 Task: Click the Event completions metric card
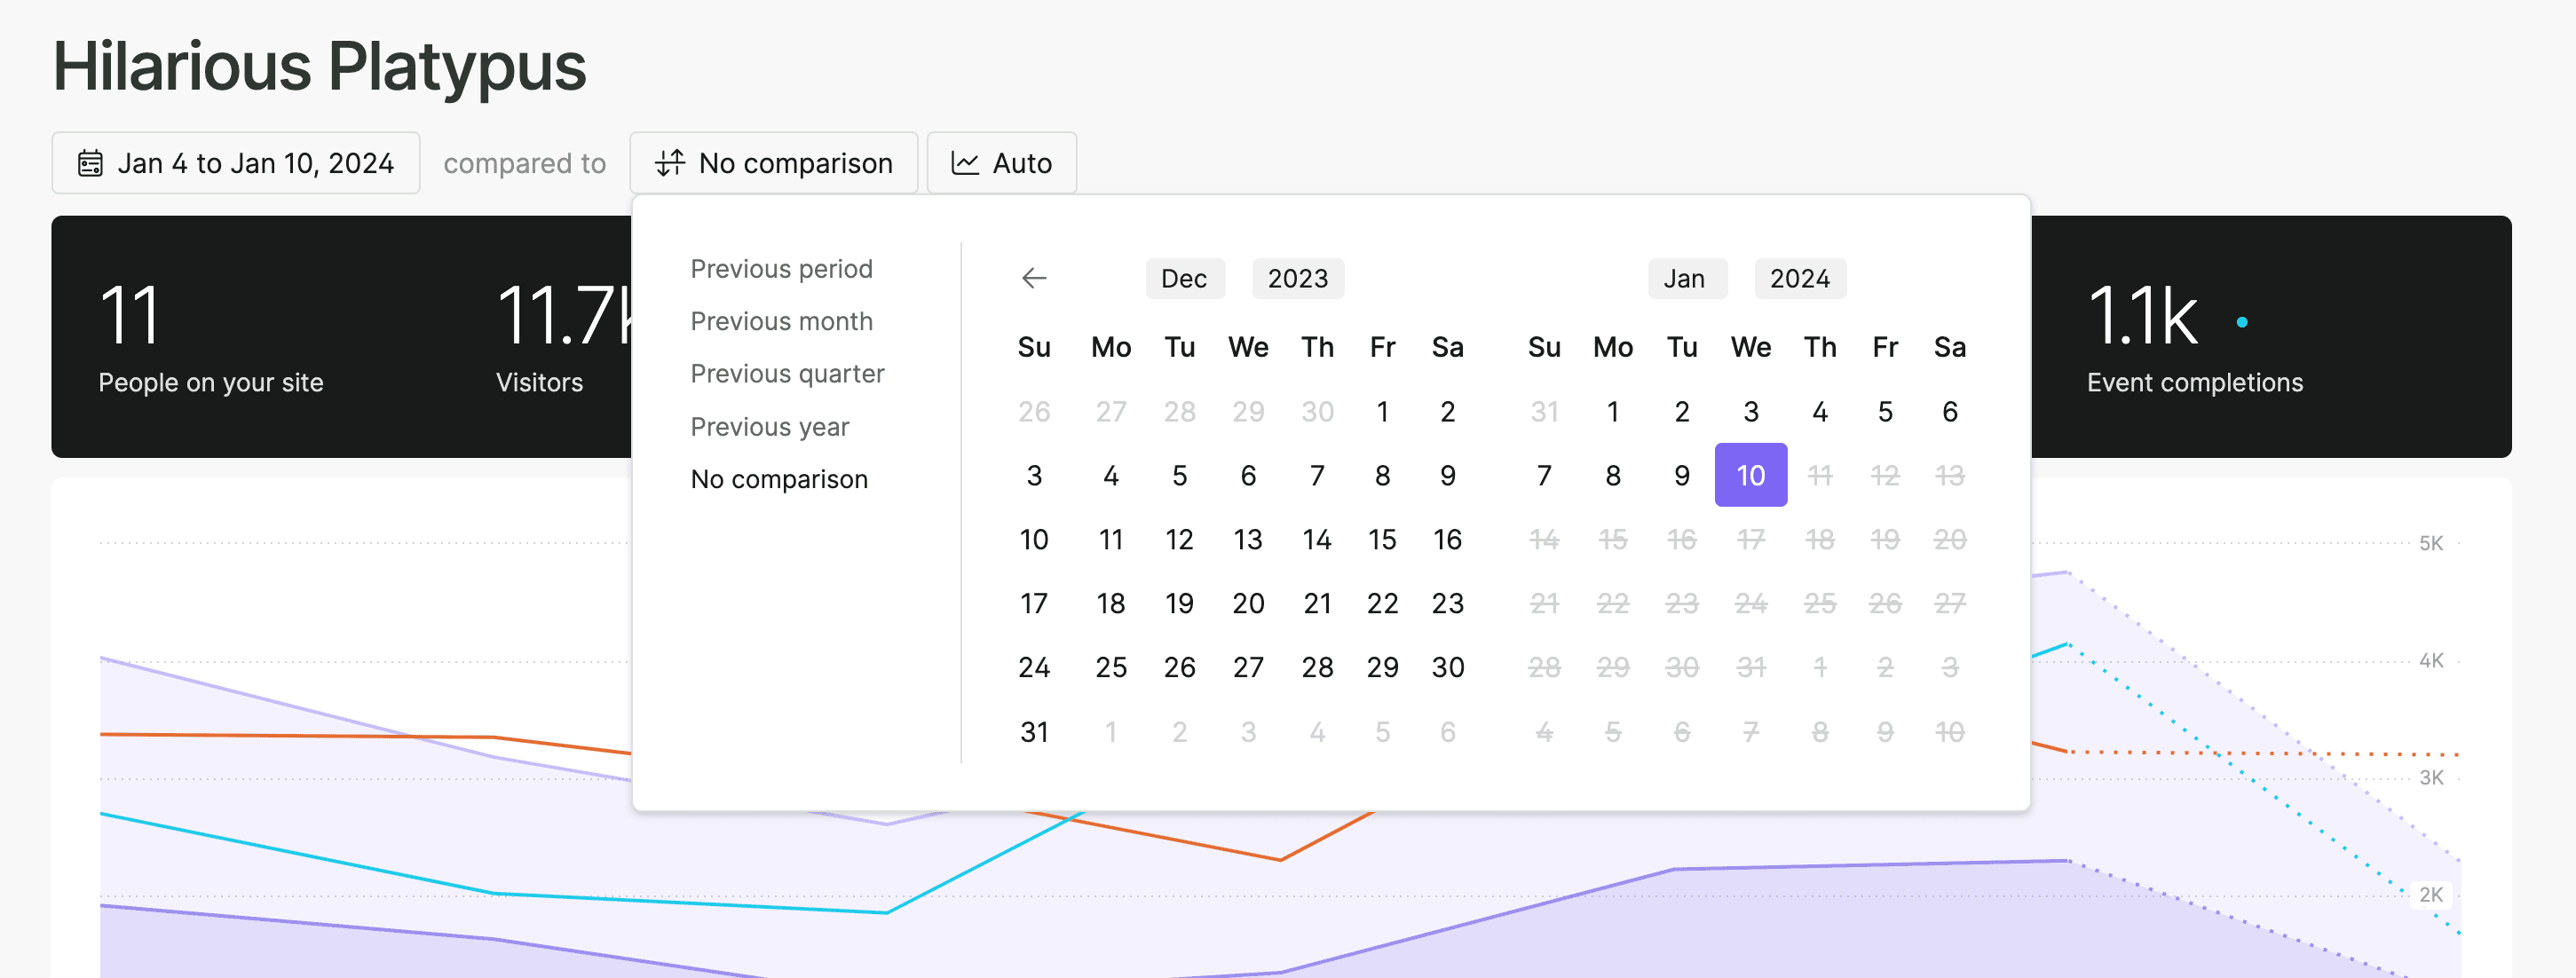point(2194,340)
